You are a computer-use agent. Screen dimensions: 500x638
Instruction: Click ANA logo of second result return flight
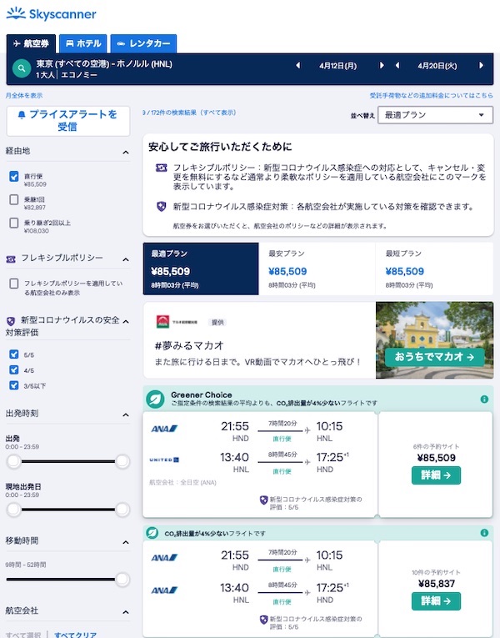coord(164,590)
